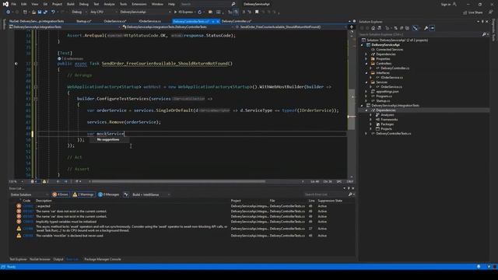Switch to the IOrderService.cs editor tab
The height and width of the screenshot is (280, 498).
[x=150, y=21]
